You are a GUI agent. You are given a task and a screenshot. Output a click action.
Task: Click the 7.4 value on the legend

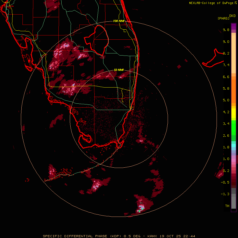click(x=226, y=65)
